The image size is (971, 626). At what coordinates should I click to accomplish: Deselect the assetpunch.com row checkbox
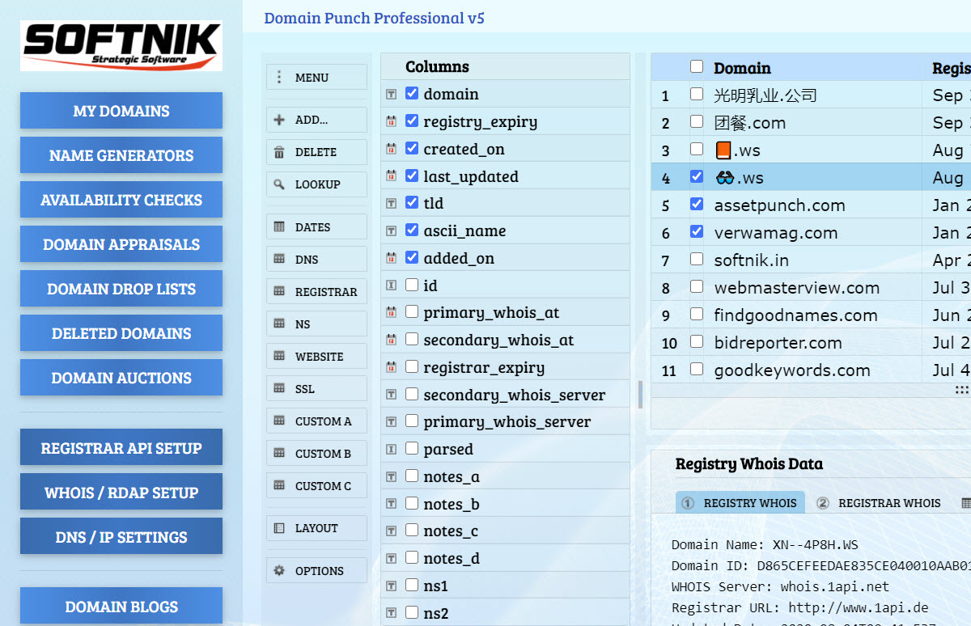coord(697,205)
